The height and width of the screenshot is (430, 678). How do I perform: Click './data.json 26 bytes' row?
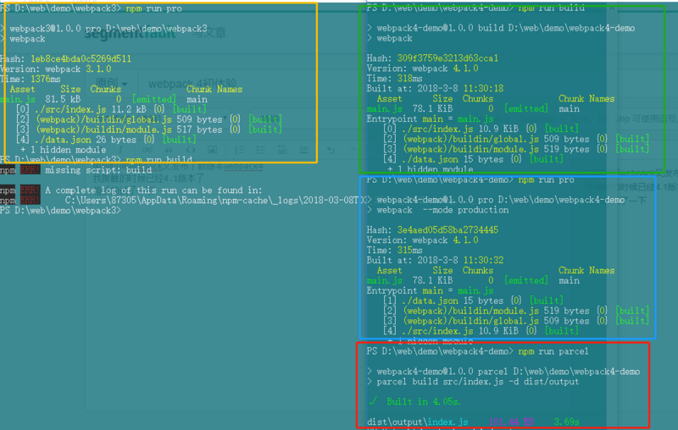point(106,140)
